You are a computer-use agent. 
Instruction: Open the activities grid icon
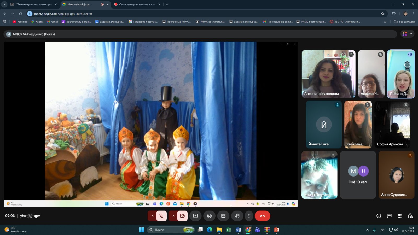[399, 216]
